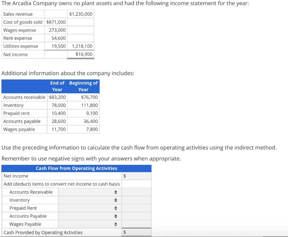The height and width of the screenshot is (237, 288).
Task: Select the $871,000 cost of goods value
Action: (56, 22)
